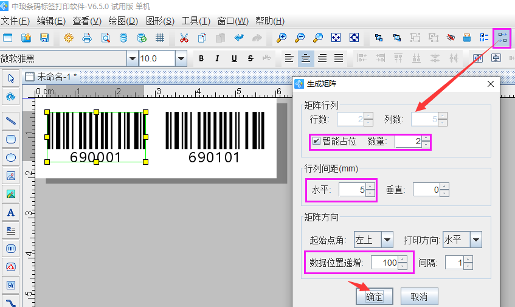The width and height of the screenshot is (515, 307).
Task: Click font size field 10.0
Action: click(157, 59)
